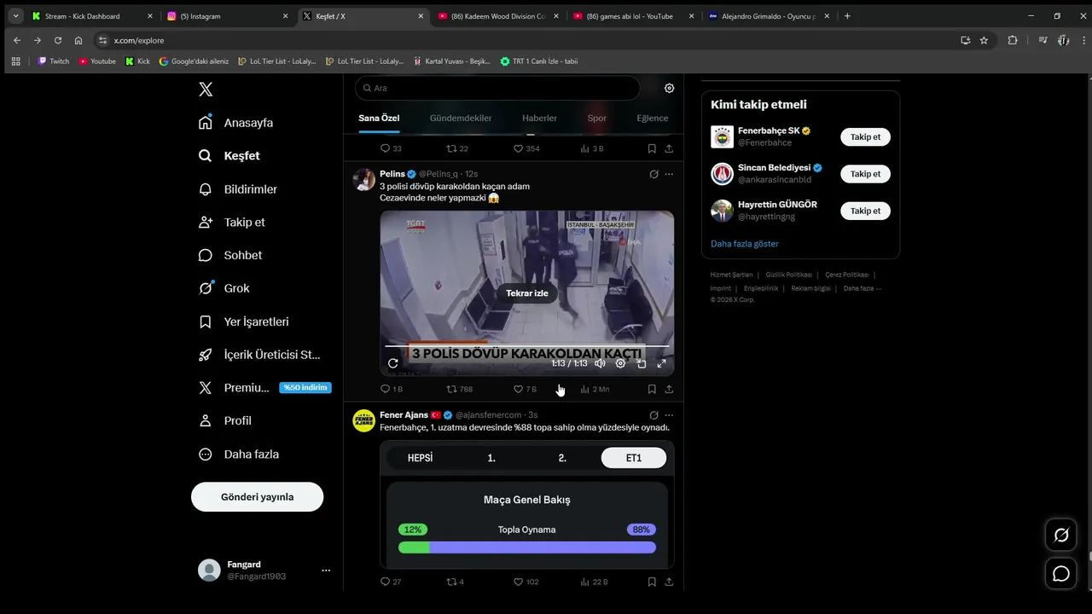Viewport: 1092px width, 614px height.
Task: Open Chrome extensions puzzle icon
Action: click(x=1013, y=40)
